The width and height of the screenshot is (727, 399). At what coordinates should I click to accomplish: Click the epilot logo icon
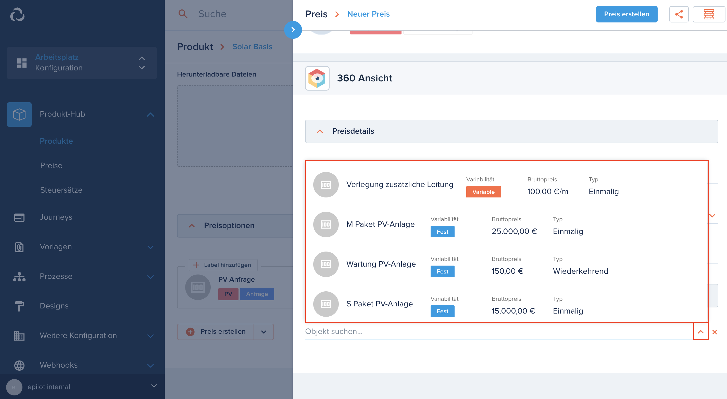pyautogui.click(x=18, y=14)
